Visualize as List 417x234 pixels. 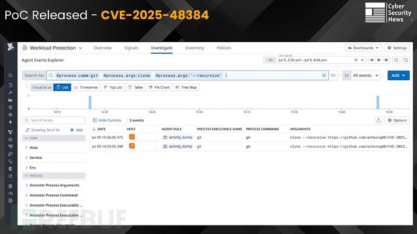62,87
